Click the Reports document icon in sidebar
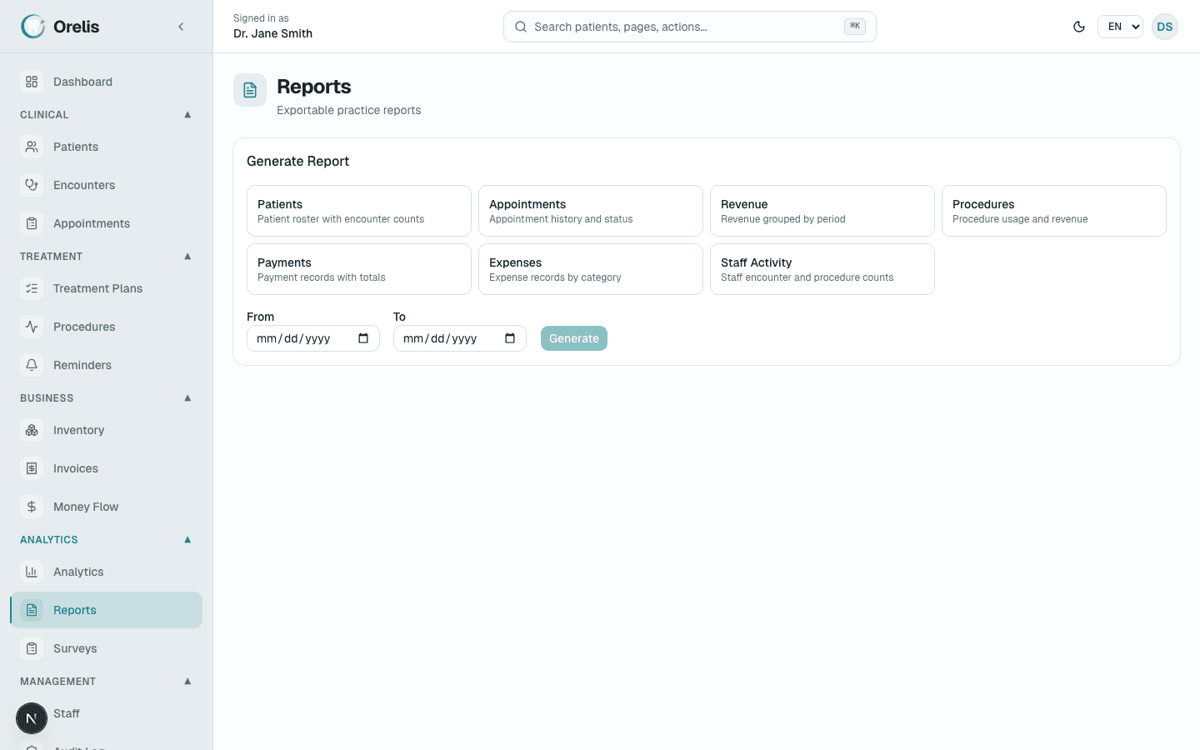This screenshot has height=750, width=1200. coord(32,610)
